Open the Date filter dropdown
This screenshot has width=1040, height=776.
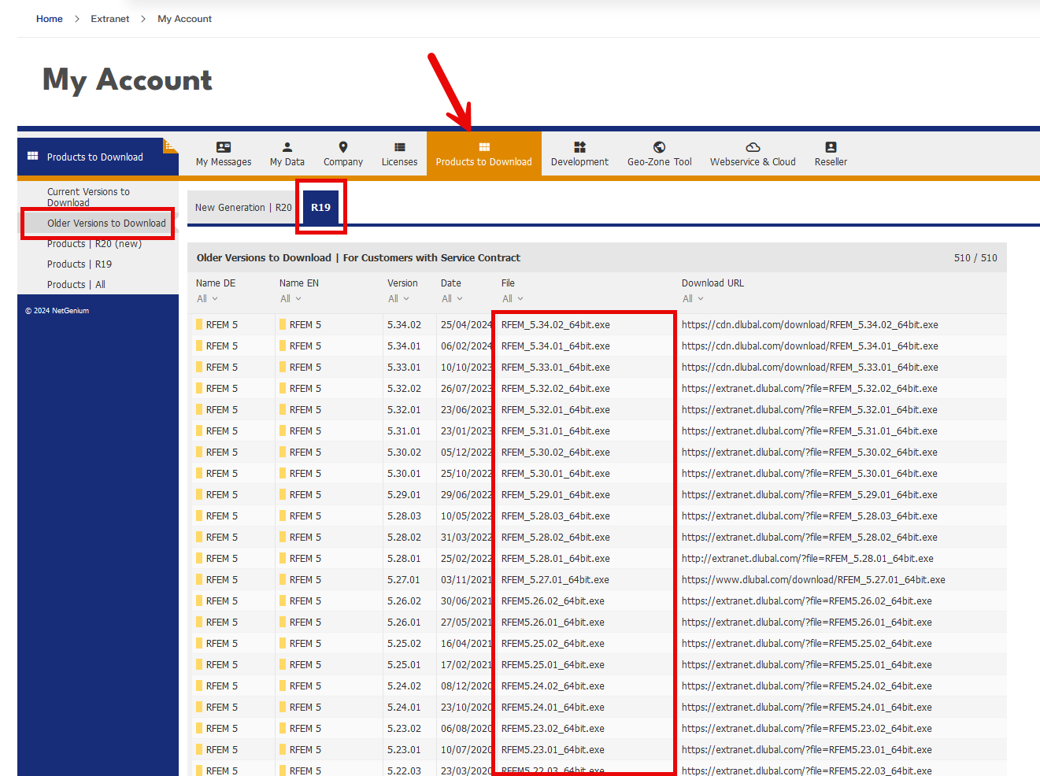coord(452,299)
